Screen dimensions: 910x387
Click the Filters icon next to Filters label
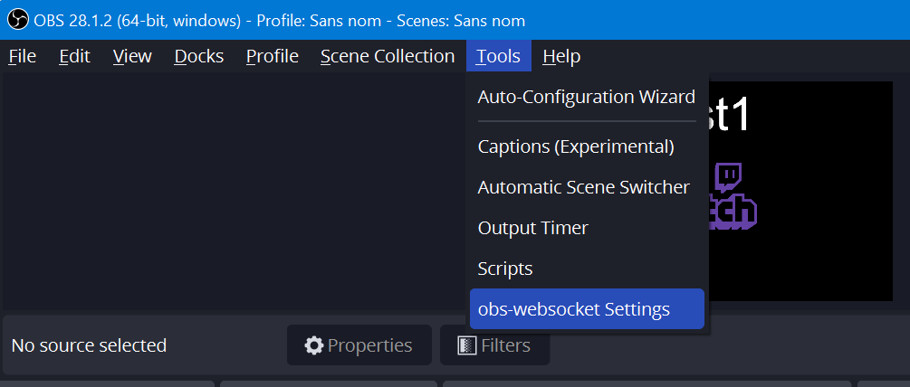tap(467, 345)
